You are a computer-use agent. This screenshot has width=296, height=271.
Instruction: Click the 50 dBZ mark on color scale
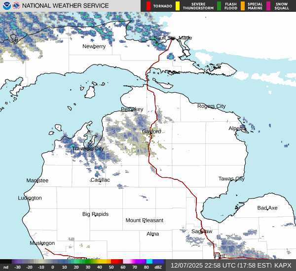(x=111, y=267)
